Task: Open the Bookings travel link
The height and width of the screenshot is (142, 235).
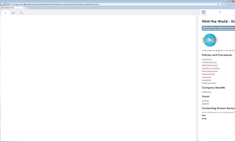Action: point(205,101)
